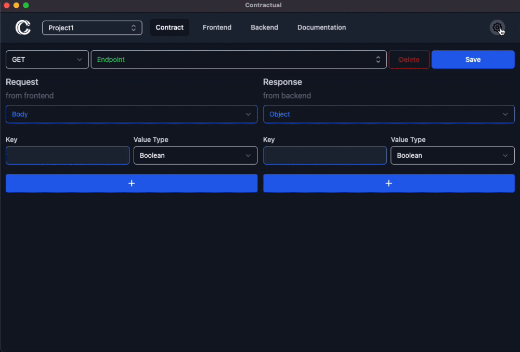
Task: Open Request Value Type Boolean dropdown
Action: pos(196,155)
